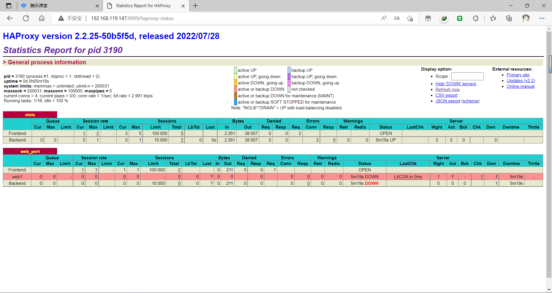The width and height of the screenshot is (552, 293).
Task: Click MAINT legend color swatch
Action: pyautogui.click(x=235, y=96)
